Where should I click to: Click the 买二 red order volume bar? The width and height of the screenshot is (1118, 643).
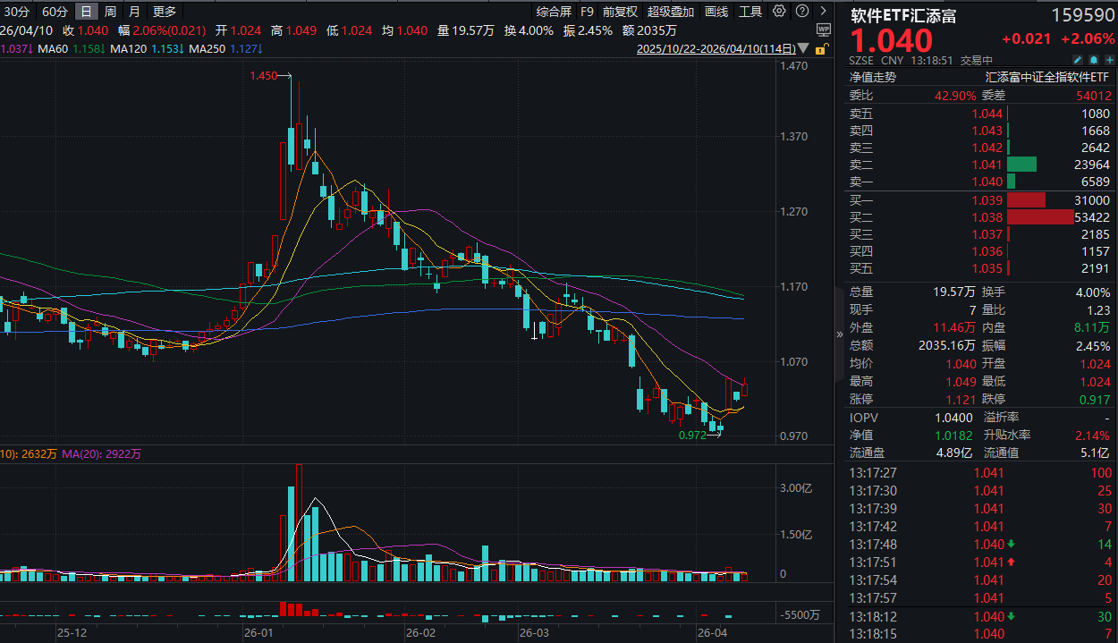click(x=1040, y=217)
